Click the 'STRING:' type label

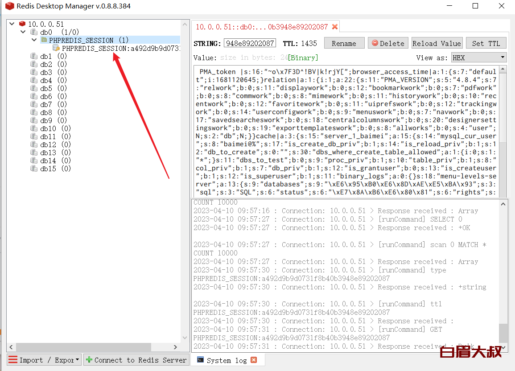(x=207, y=43)
